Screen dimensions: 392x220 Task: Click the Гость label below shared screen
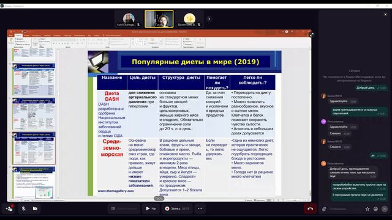[x=159, y=198]
